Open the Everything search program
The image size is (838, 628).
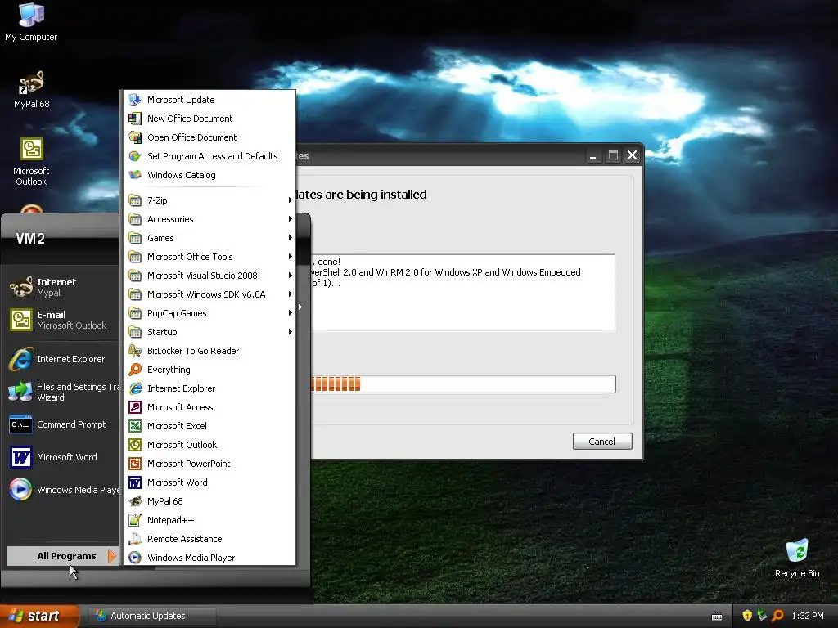click(209, 370)
